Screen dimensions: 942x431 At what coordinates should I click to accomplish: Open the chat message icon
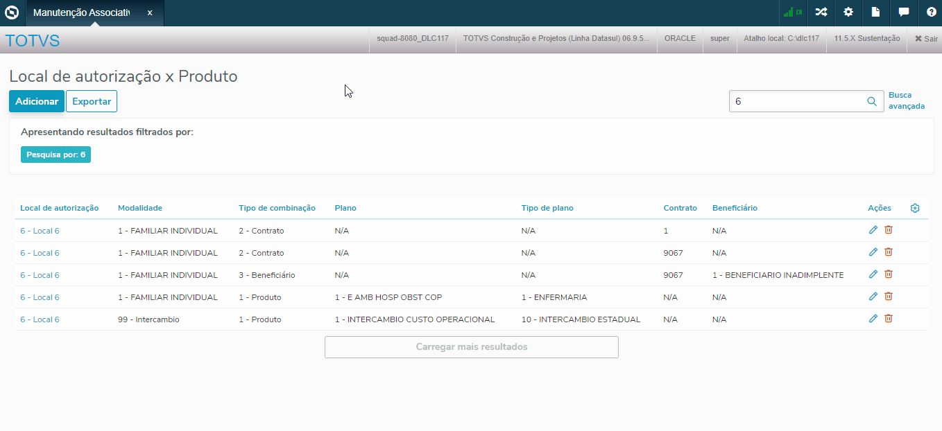[x=903, y=12]
